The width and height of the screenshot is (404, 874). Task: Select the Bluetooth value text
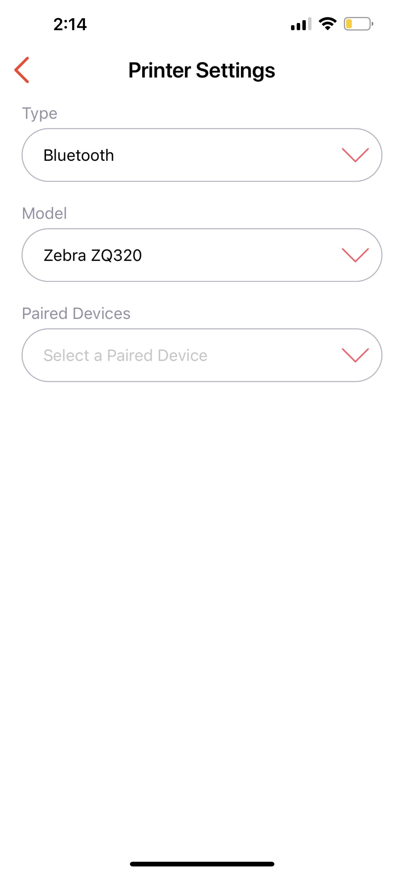(79, 155)
